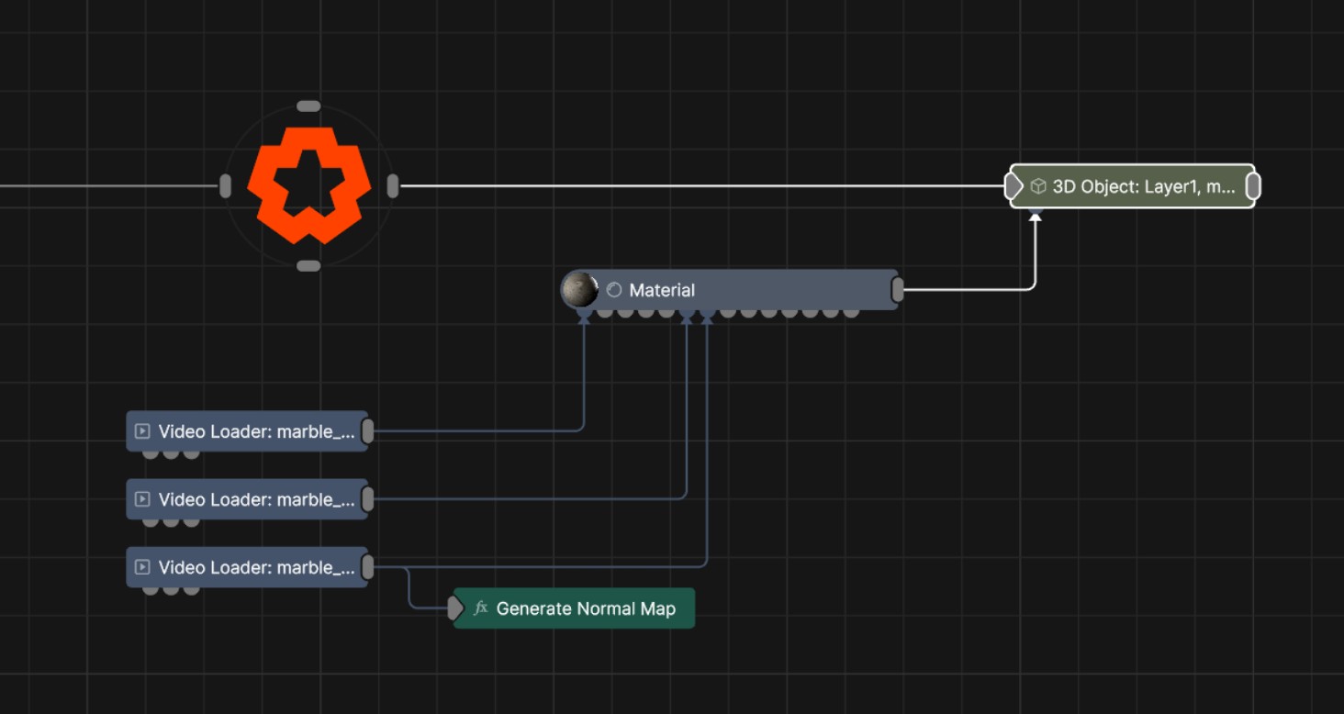Click the middle Video Loader output connector

pyautogui.click(x=367, y=499)
